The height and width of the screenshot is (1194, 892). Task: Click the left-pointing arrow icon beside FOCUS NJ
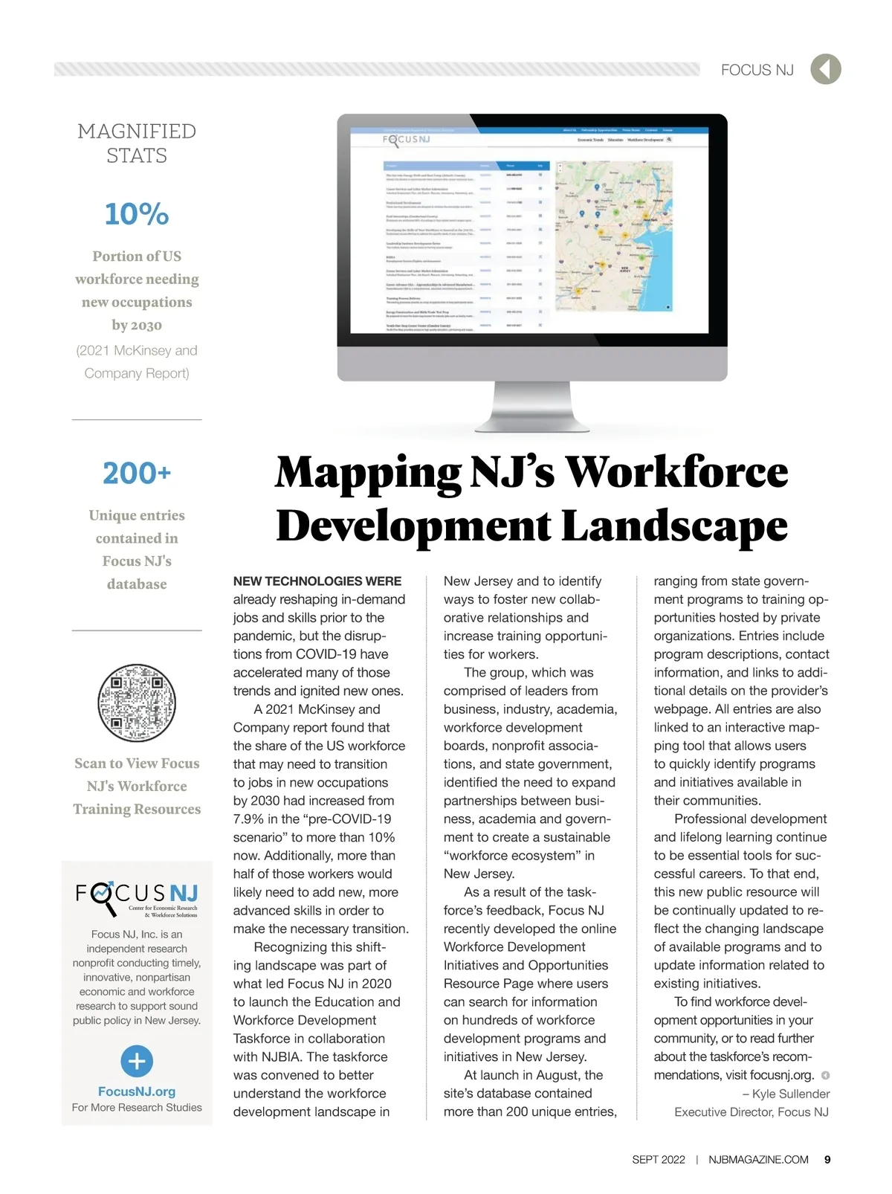(825, 69)
